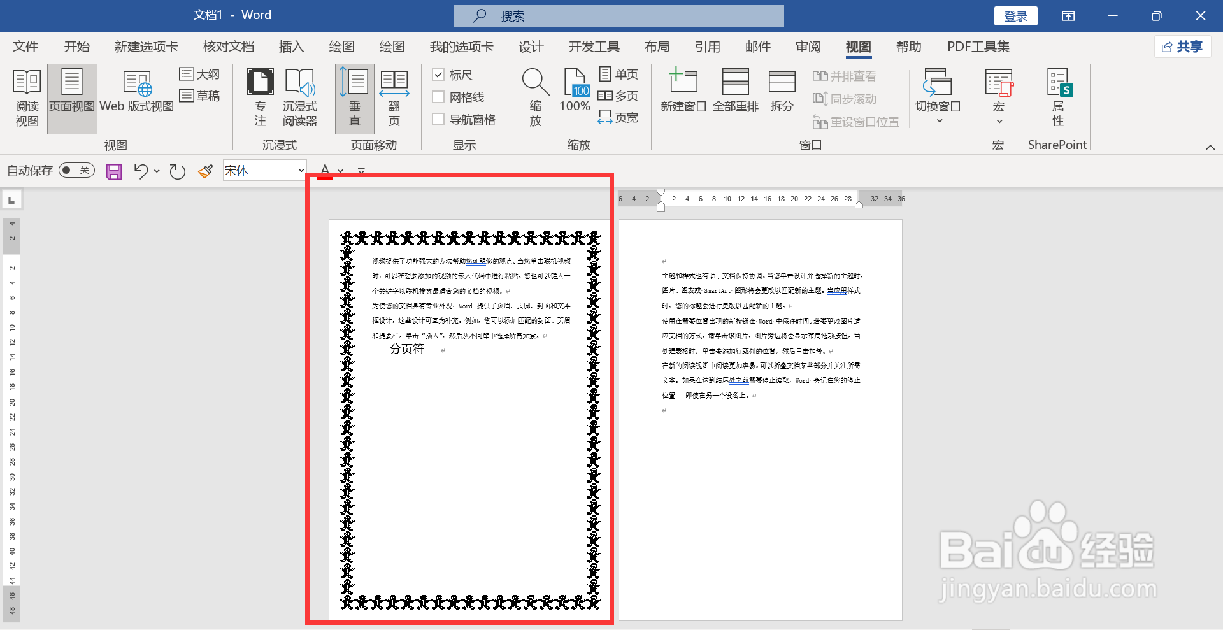Click the 登录 sign-in button
This screenshot has width=1223, height=630.
1016,16
